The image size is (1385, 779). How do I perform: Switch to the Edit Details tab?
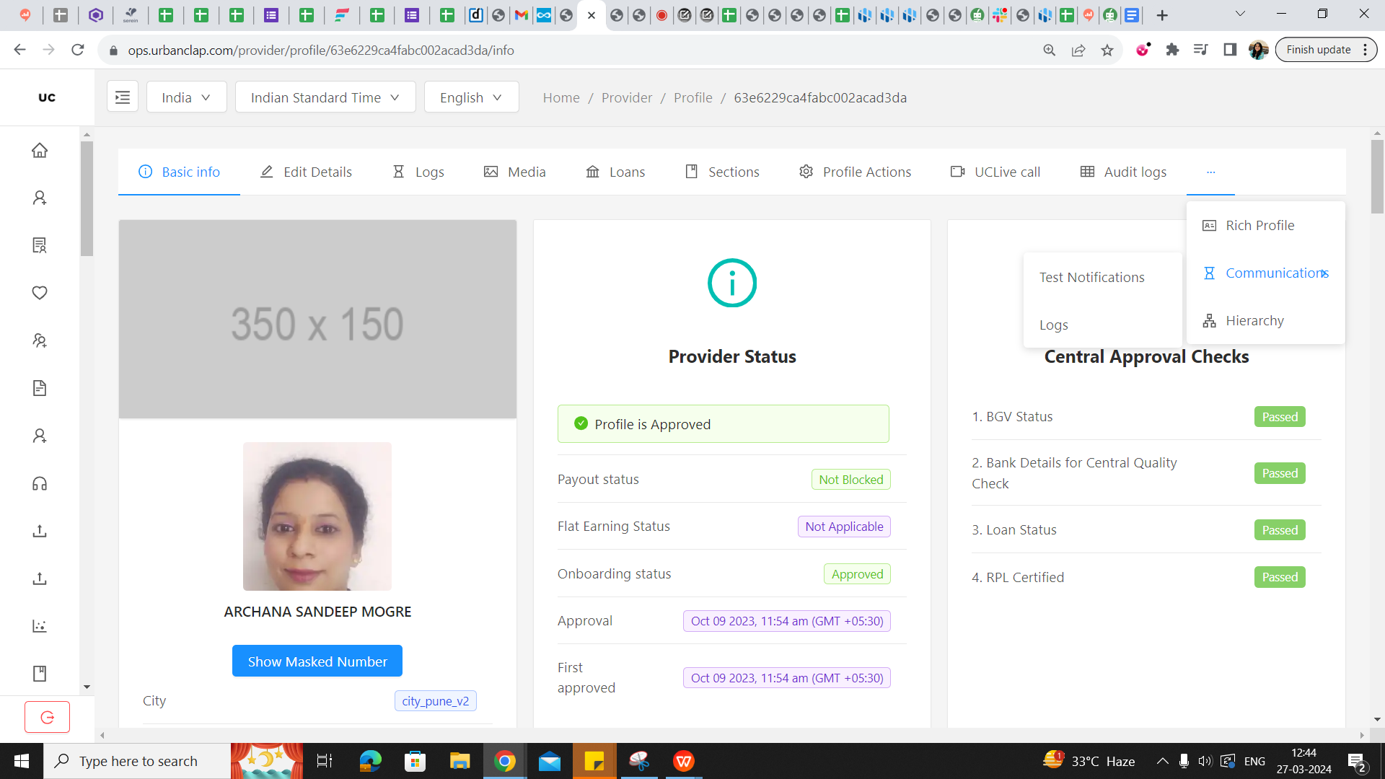(x=307, y=172)
